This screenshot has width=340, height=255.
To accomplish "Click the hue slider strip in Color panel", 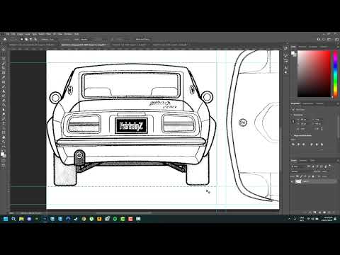I will [335, 74].
